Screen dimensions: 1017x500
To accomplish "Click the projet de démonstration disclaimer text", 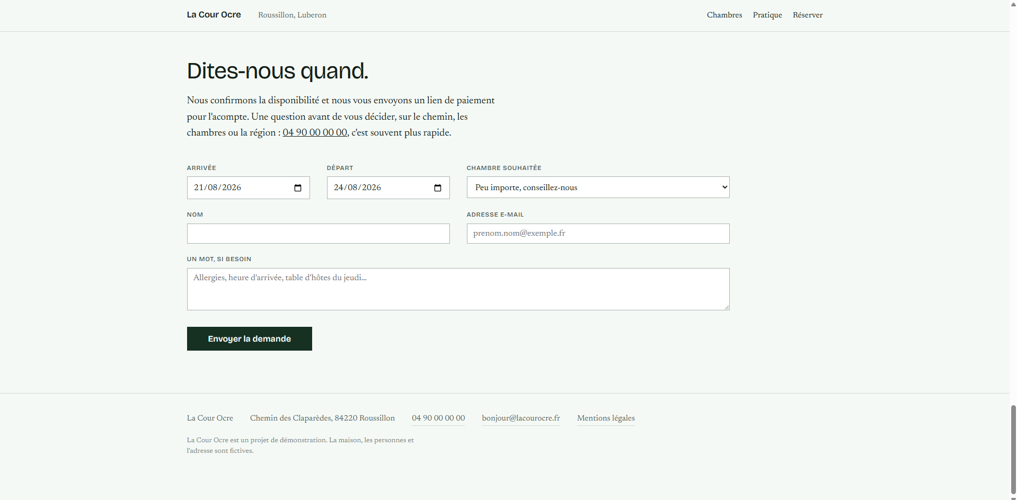I will [300, 445].
